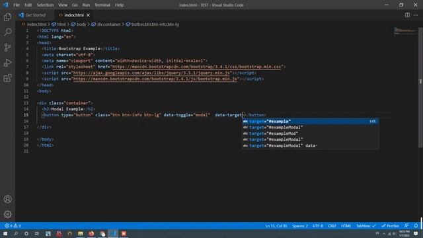
Task: Select first suggestion target="#example"
Action: (x=311, y=122)
